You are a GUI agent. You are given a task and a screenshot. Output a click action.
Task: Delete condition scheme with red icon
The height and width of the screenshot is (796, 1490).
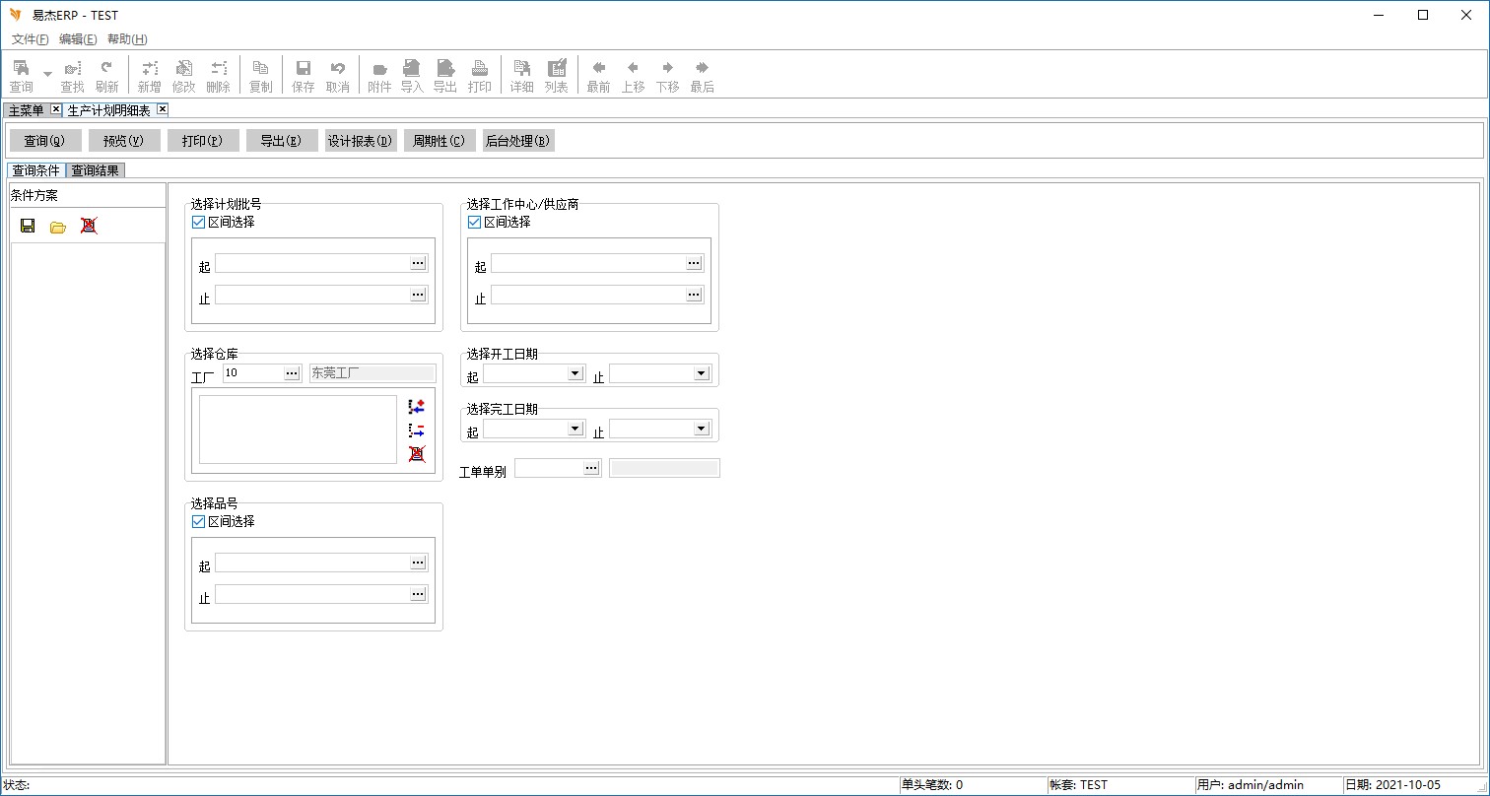(89, 226)
